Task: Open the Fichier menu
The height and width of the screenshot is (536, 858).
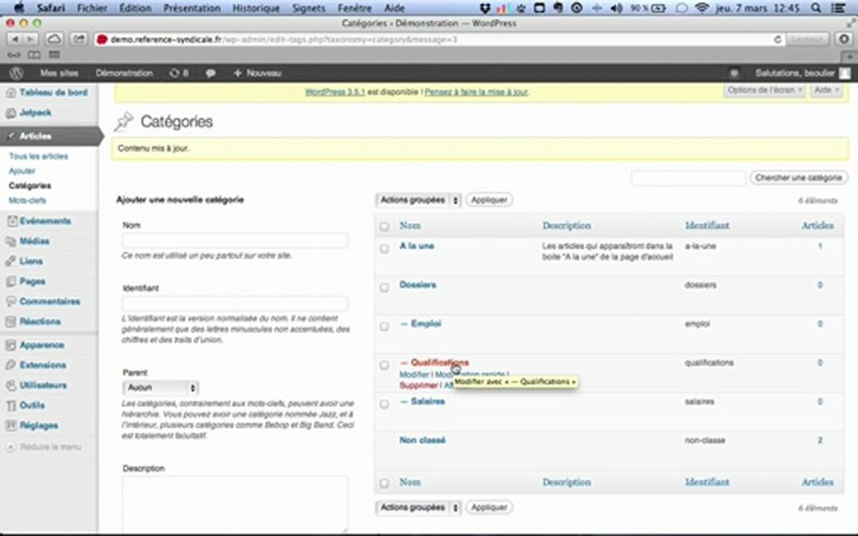Action: click(92, 8)
